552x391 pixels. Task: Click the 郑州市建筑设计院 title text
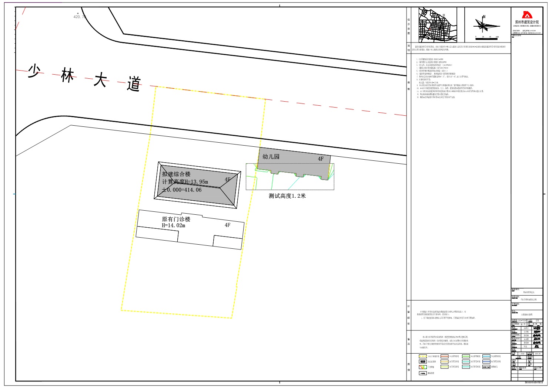point(527,22)
